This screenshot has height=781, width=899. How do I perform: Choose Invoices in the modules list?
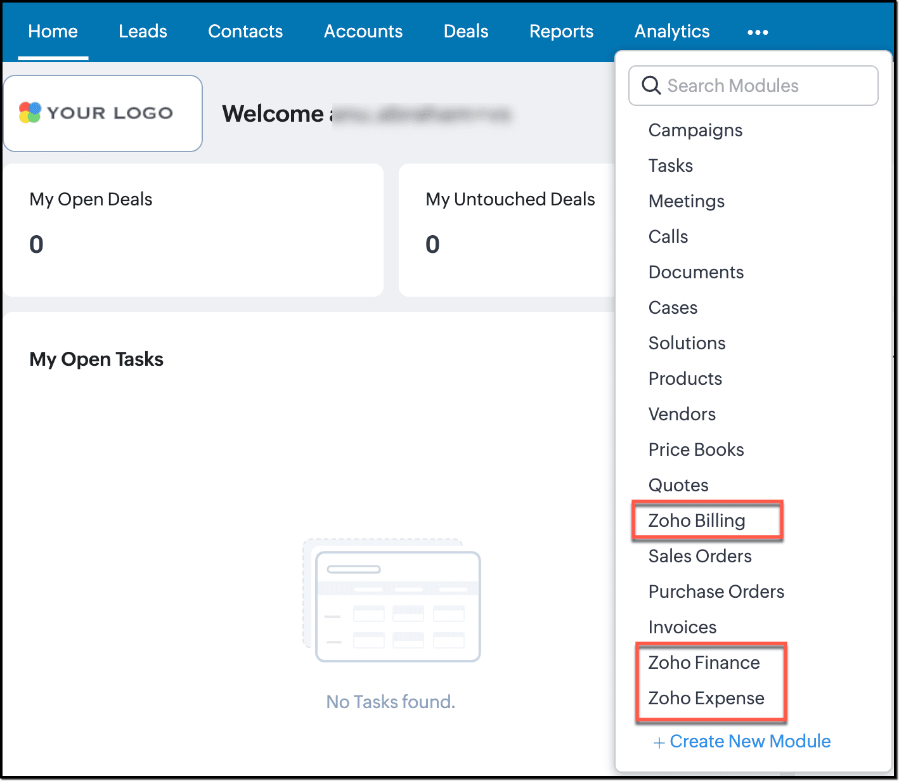[x=683, y=628]
